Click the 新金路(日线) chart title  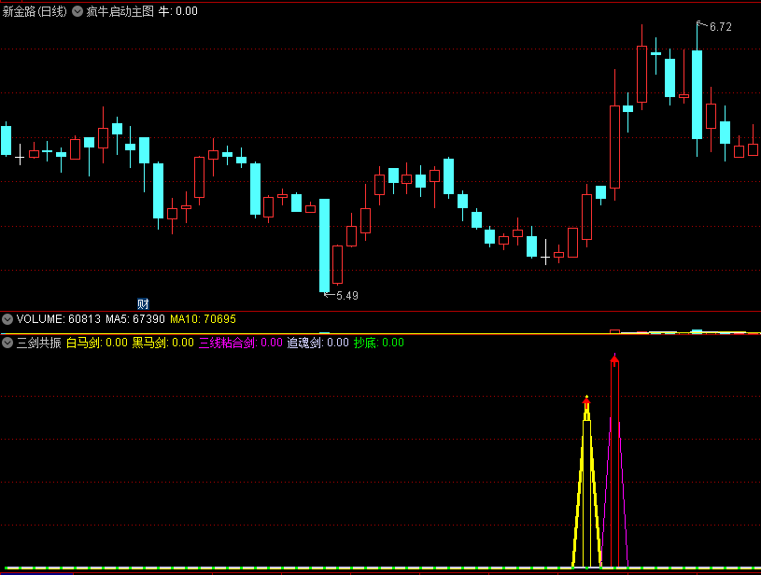click(x=35, y=11)
